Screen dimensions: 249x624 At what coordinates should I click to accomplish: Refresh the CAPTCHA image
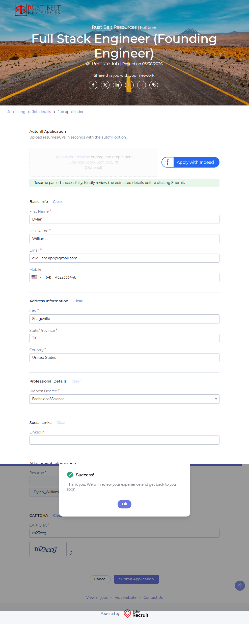70,553
